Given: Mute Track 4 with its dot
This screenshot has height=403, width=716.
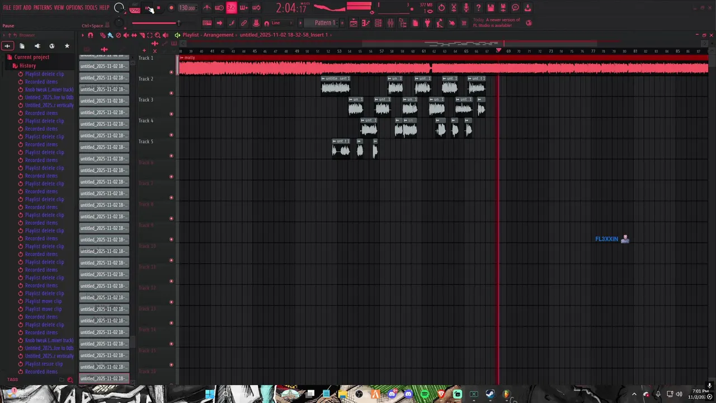Looking at the screenshot, I should coord(171,135).
